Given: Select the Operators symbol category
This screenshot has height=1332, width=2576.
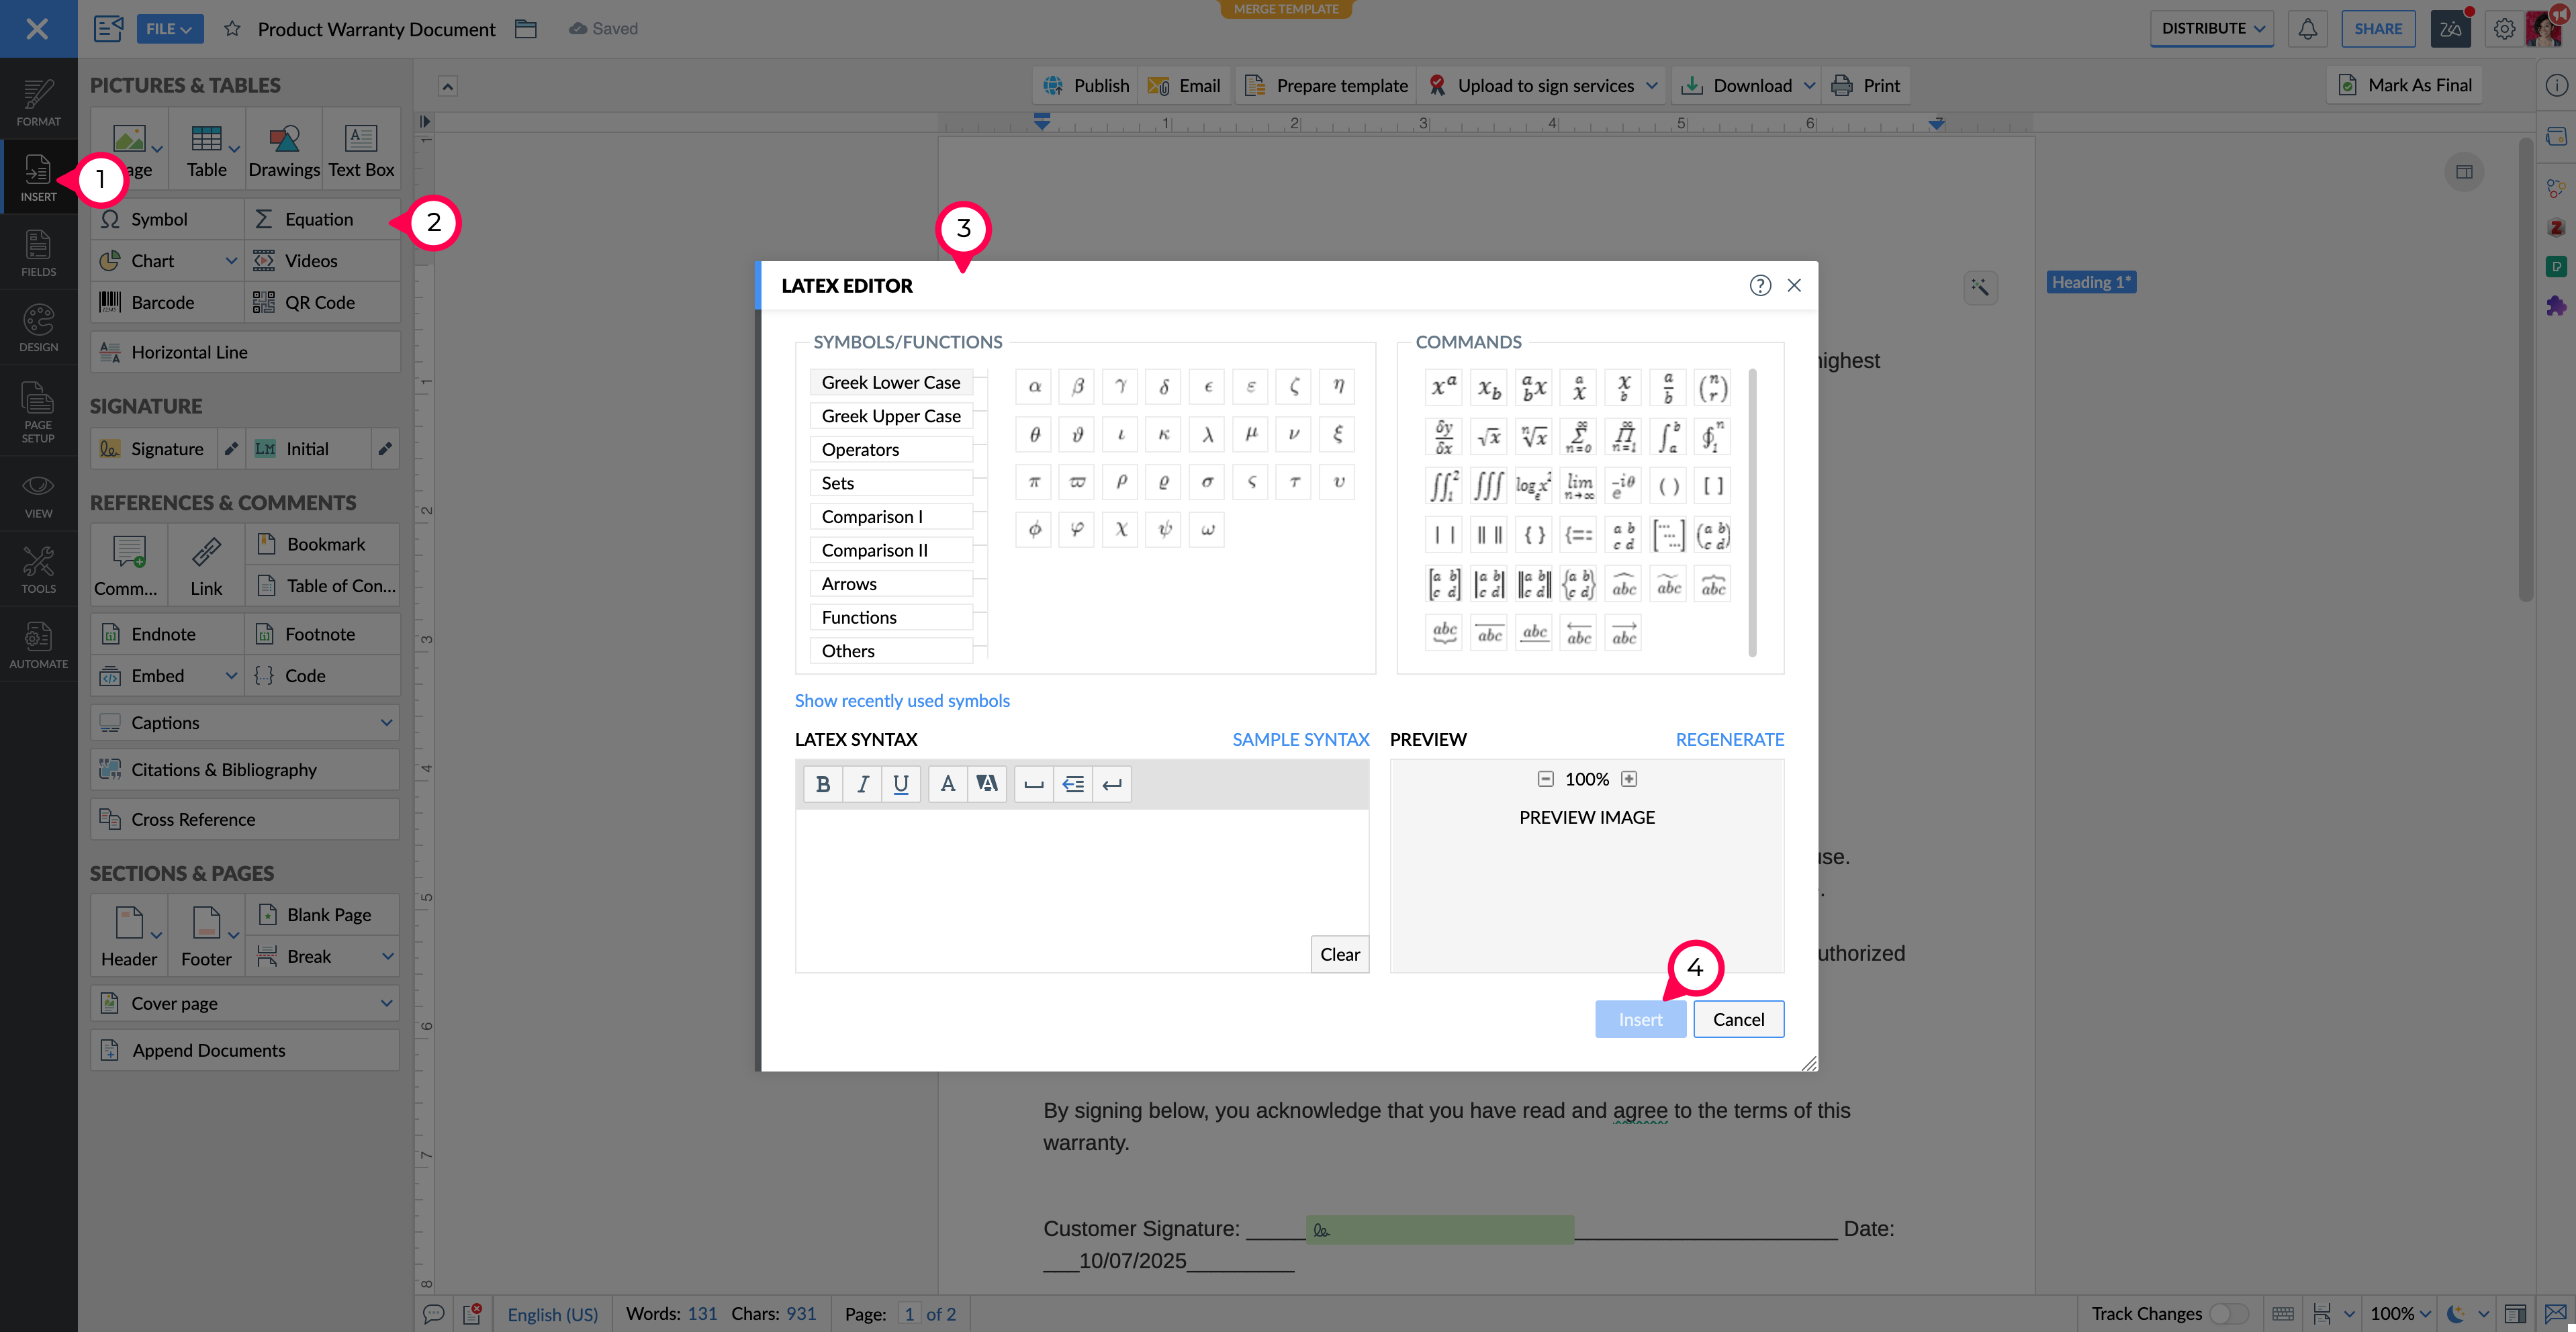Looking at the screenshot, I should [890, 449].
